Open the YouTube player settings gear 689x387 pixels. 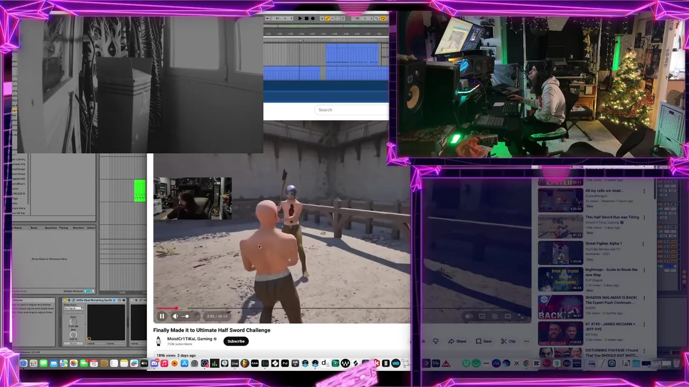[495, 316]
